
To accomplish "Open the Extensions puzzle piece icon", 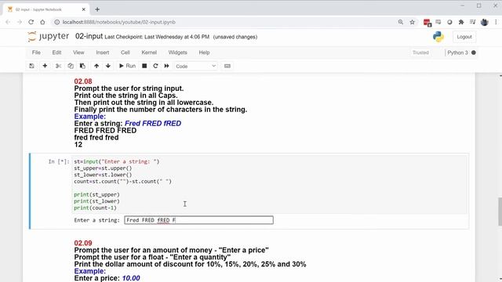I will point(461,22).
